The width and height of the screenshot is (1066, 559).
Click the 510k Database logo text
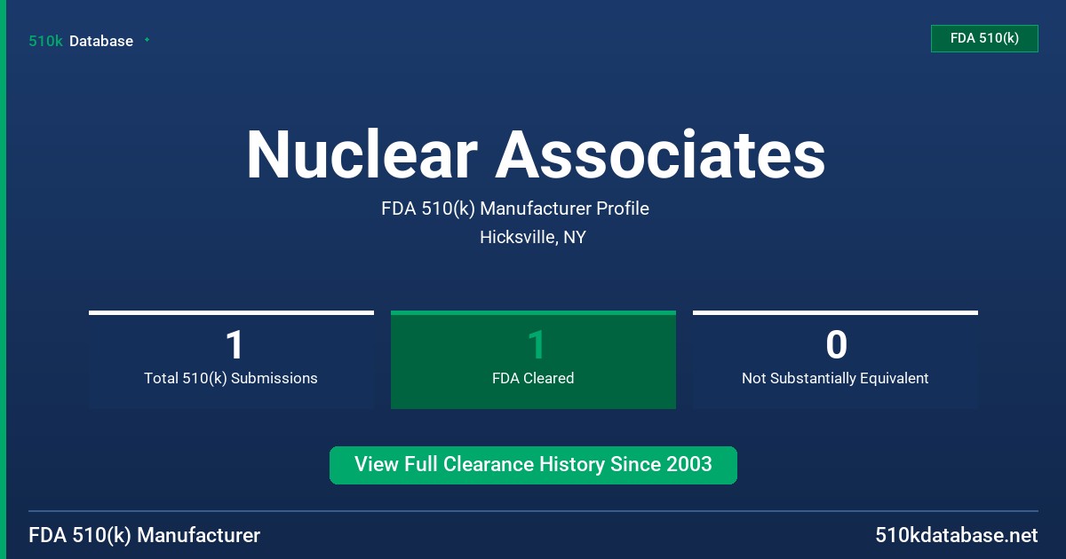click(x=81, y=41)
